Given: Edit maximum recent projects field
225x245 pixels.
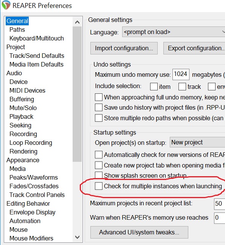Looking at the screenshot, I should coord(220,204).
